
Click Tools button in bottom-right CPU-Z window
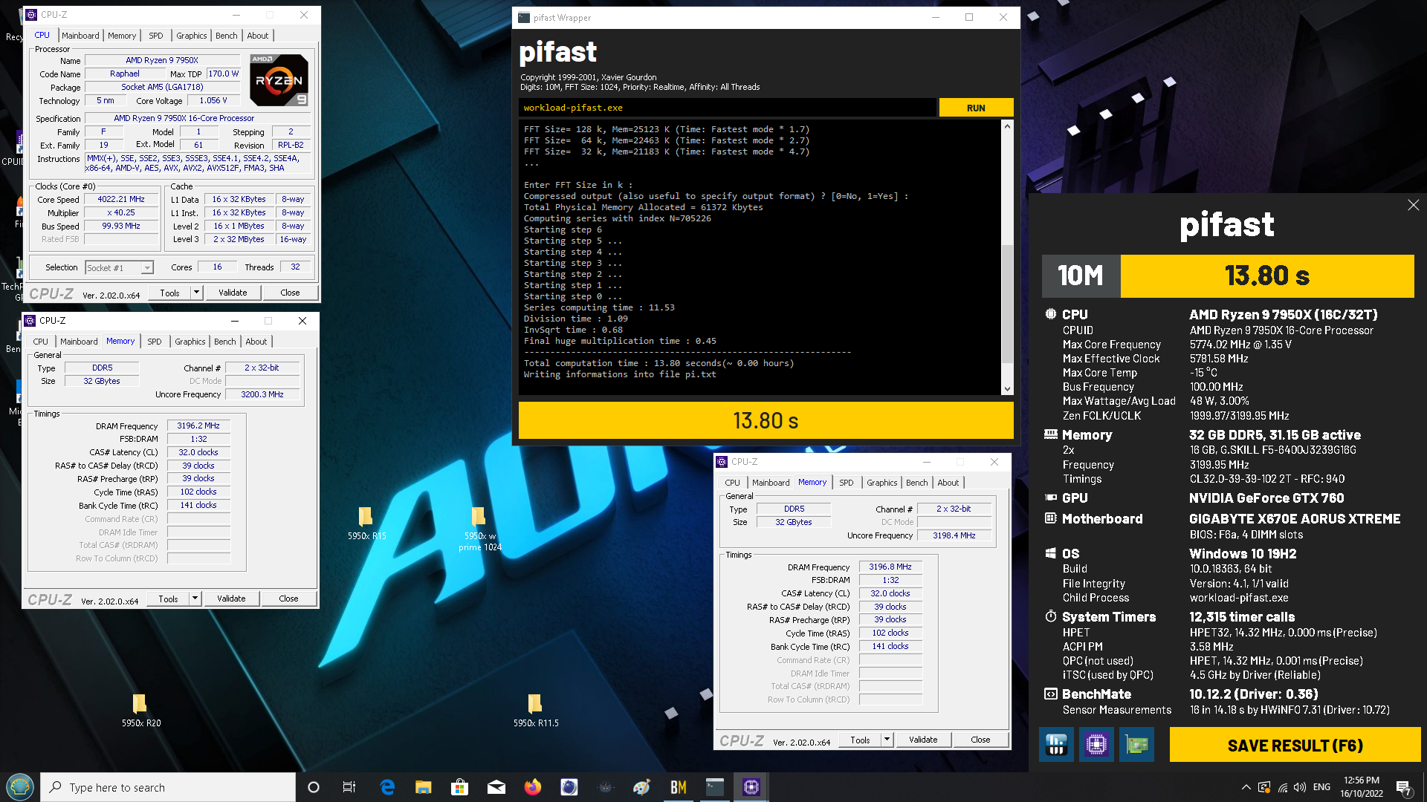860,740
